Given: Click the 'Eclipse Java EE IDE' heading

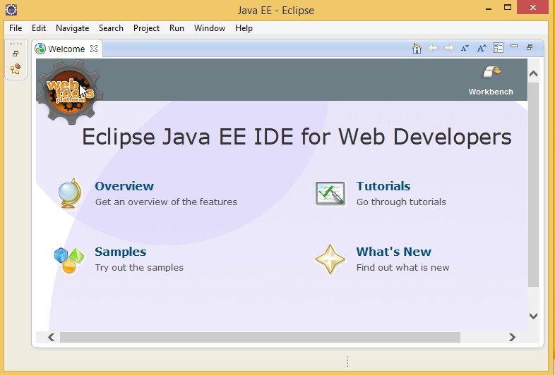Looking at the screenshot, I should [297, 137].
